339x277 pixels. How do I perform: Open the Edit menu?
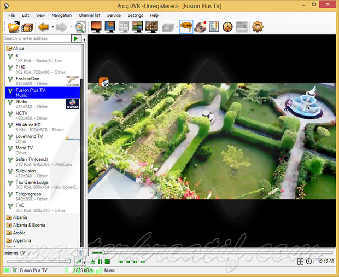point(25,15)
